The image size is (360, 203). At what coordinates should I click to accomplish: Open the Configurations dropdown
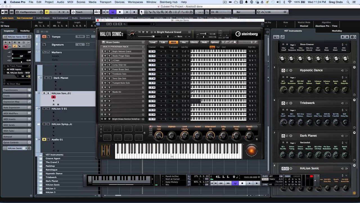pyautogui.click(x=29, y=12)
